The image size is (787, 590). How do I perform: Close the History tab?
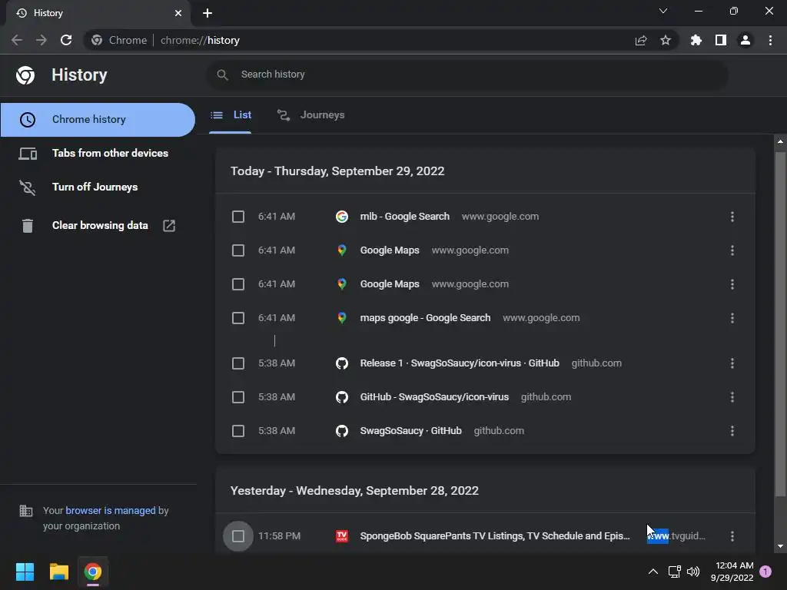pyautogui.click(x=178, y=13)
